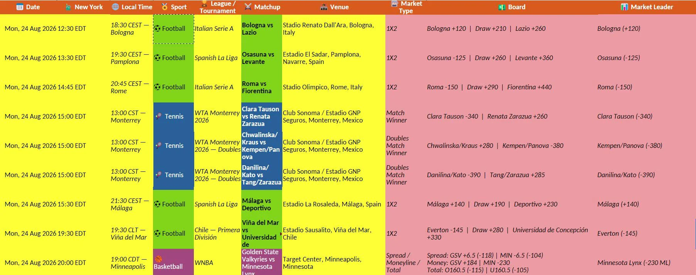Click 'Match Winner' market type in Clara Tauson row
This screenshot has width=696, height=275.
pos(405,116)
